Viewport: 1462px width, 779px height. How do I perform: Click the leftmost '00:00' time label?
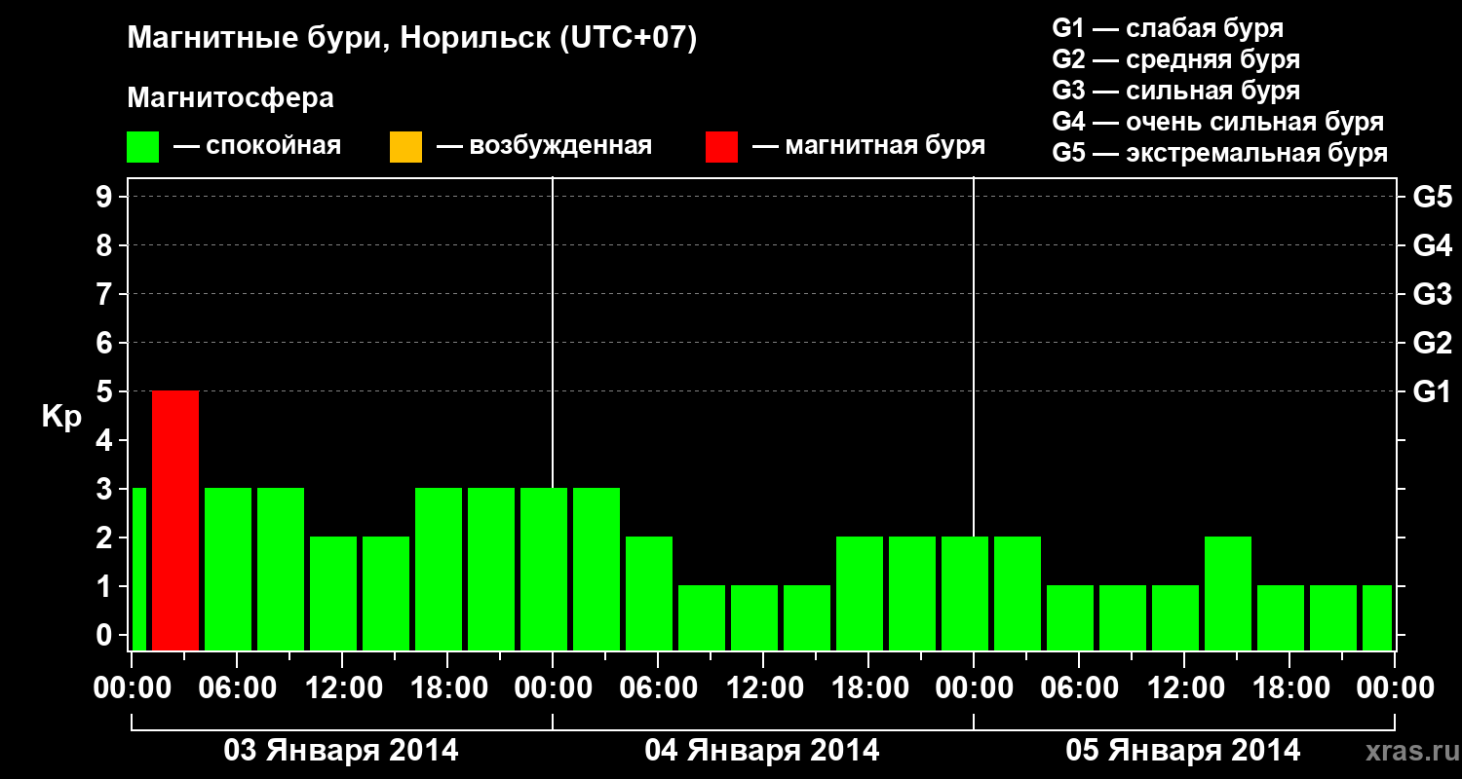click(x=132, y=688)
